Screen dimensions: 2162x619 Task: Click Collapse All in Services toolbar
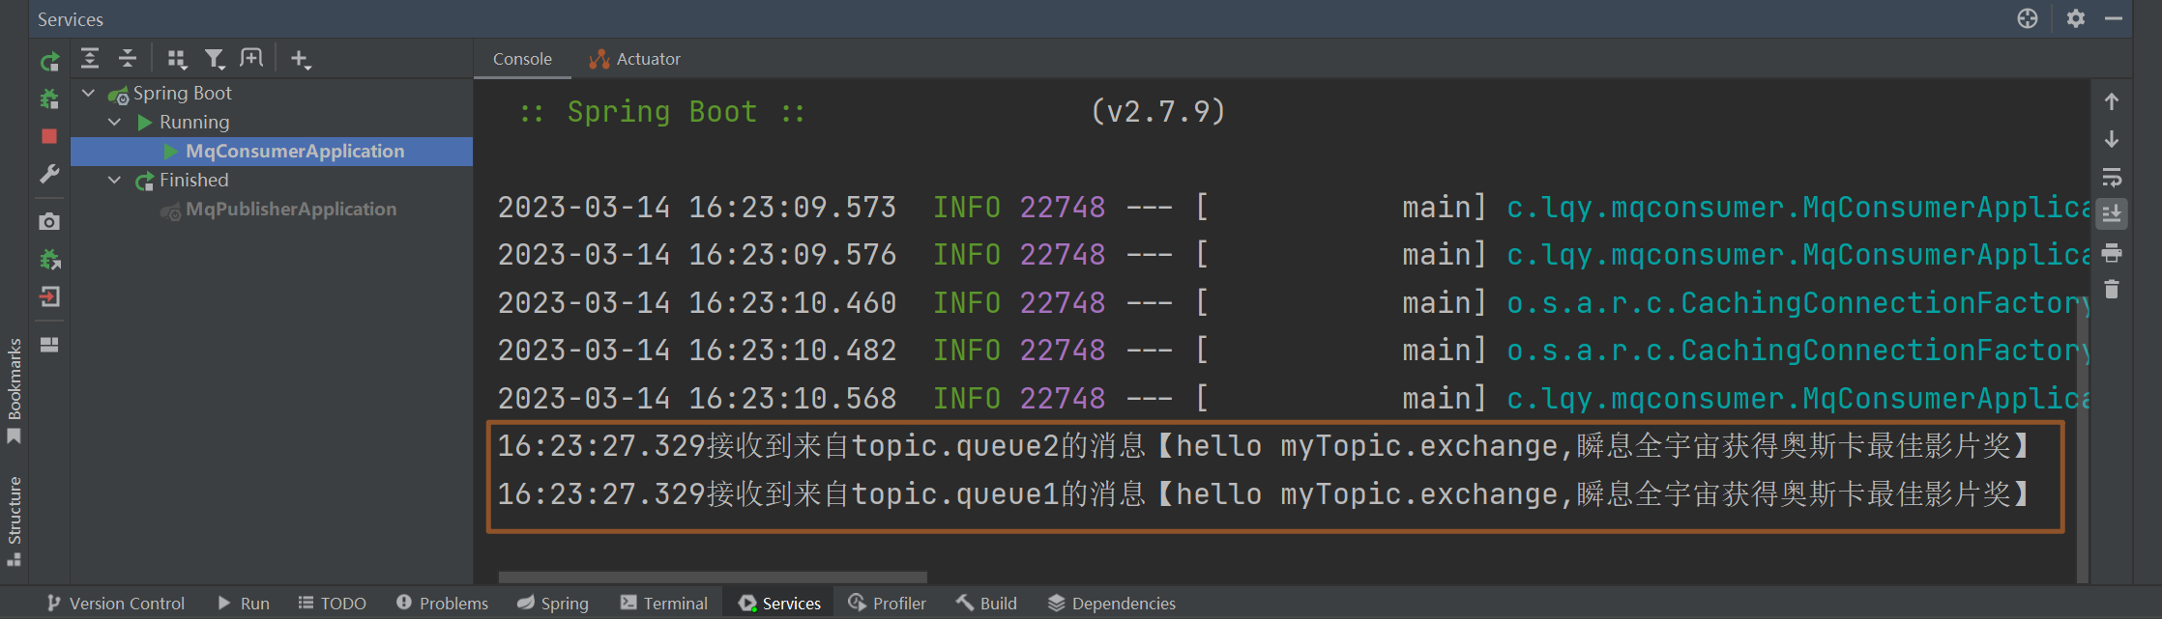point(128,59)
